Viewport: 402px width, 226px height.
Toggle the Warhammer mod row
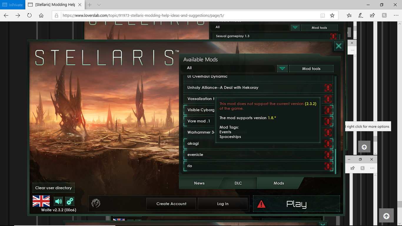click(258, 132)
